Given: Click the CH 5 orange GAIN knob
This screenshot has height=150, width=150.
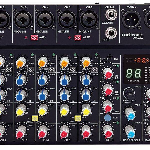Looking at the screenshot, I should tap(64, 62).
